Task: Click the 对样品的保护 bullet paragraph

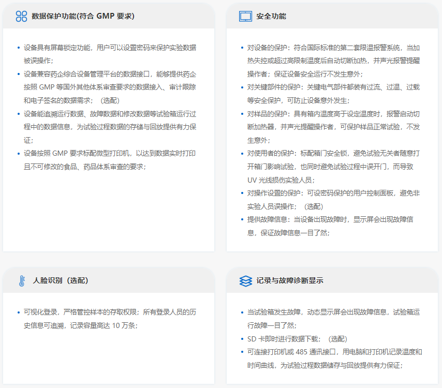Action: [333, 127]
